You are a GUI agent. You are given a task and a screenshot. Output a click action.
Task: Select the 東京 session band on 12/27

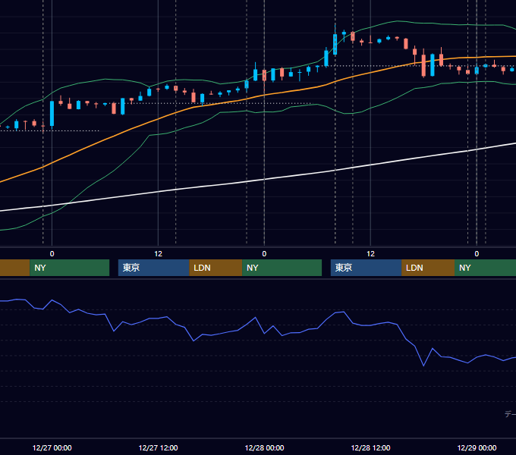tap(154, 268)
